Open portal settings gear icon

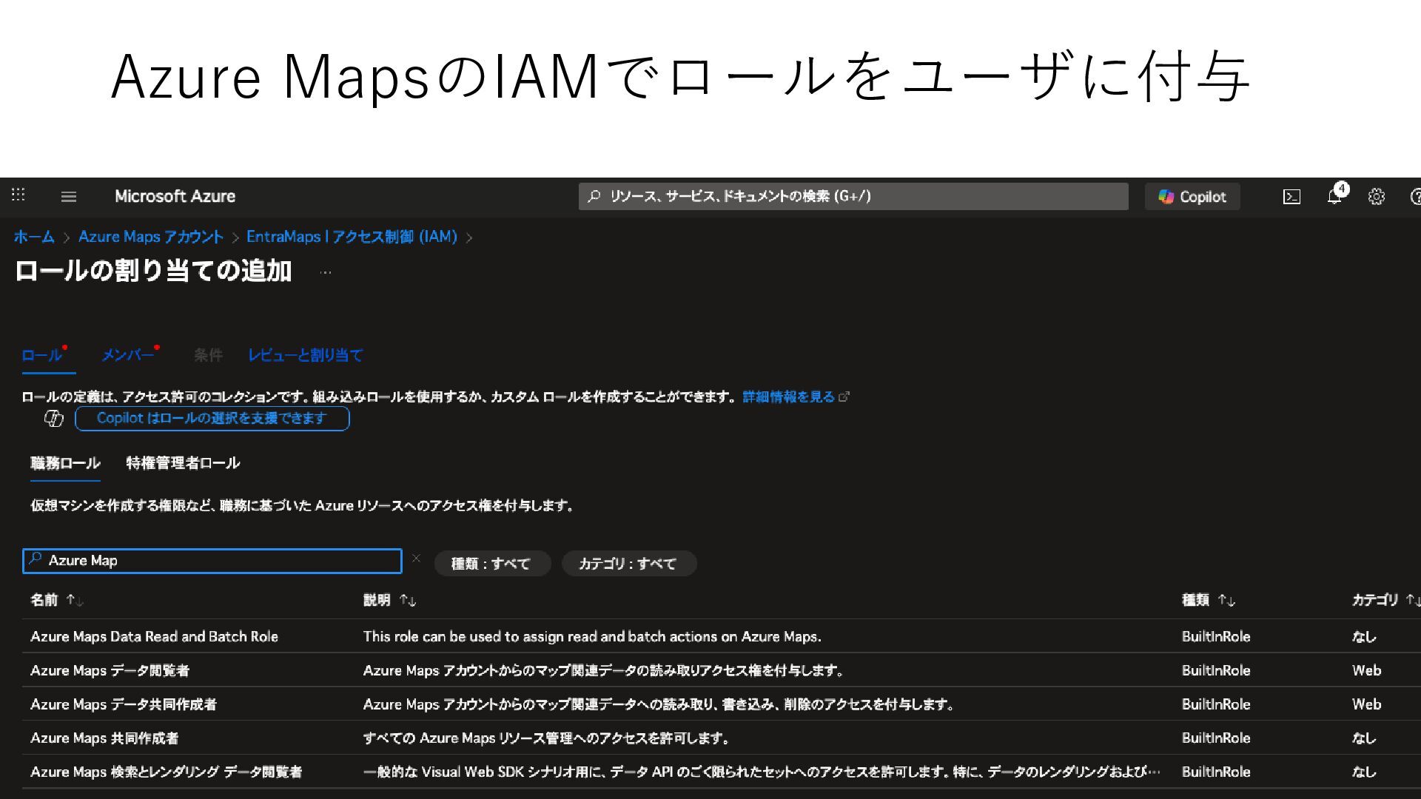point(1377,197)
